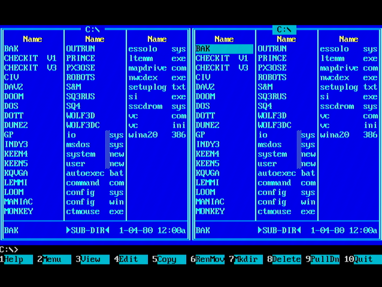Select command com in right panel
382x287 pixels.
tap(286, 183)
